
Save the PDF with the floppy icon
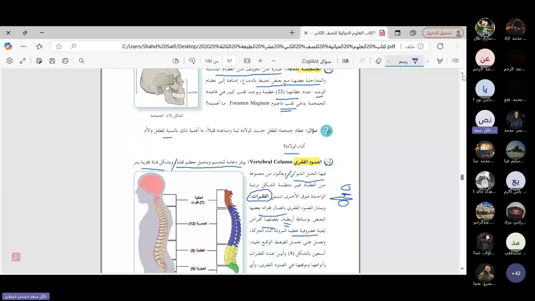click(52, 61)
